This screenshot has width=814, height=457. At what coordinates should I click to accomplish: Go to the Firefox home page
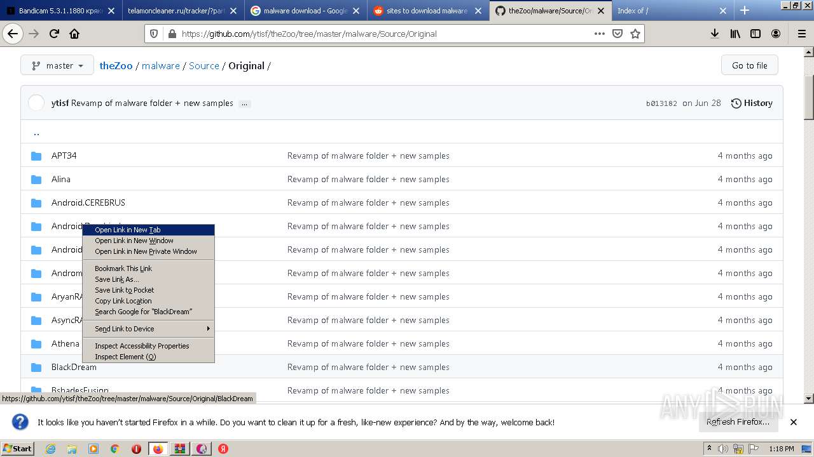(x=74, y=34)
